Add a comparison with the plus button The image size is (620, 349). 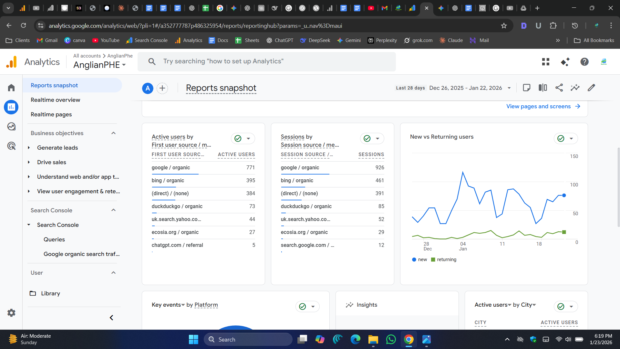[x=162, y=88]
